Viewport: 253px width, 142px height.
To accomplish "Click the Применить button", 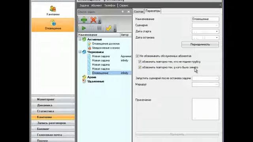I will point(177,134).
